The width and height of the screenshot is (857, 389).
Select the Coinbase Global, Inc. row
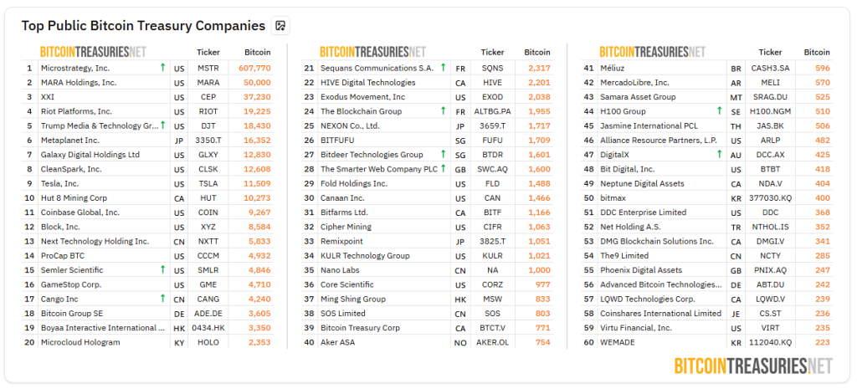coord(147,212)
